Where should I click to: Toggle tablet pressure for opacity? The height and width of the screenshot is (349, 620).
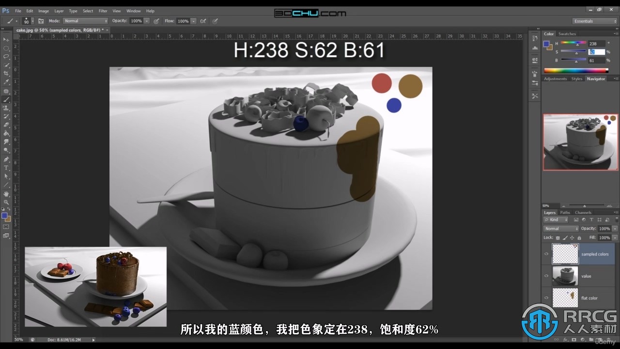[x=156, y=21]
